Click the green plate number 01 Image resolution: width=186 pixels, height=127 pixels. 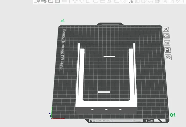(173, 115)
